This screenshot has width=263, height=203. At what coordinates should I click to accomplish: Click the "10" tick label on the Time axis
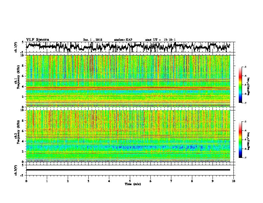233,181
